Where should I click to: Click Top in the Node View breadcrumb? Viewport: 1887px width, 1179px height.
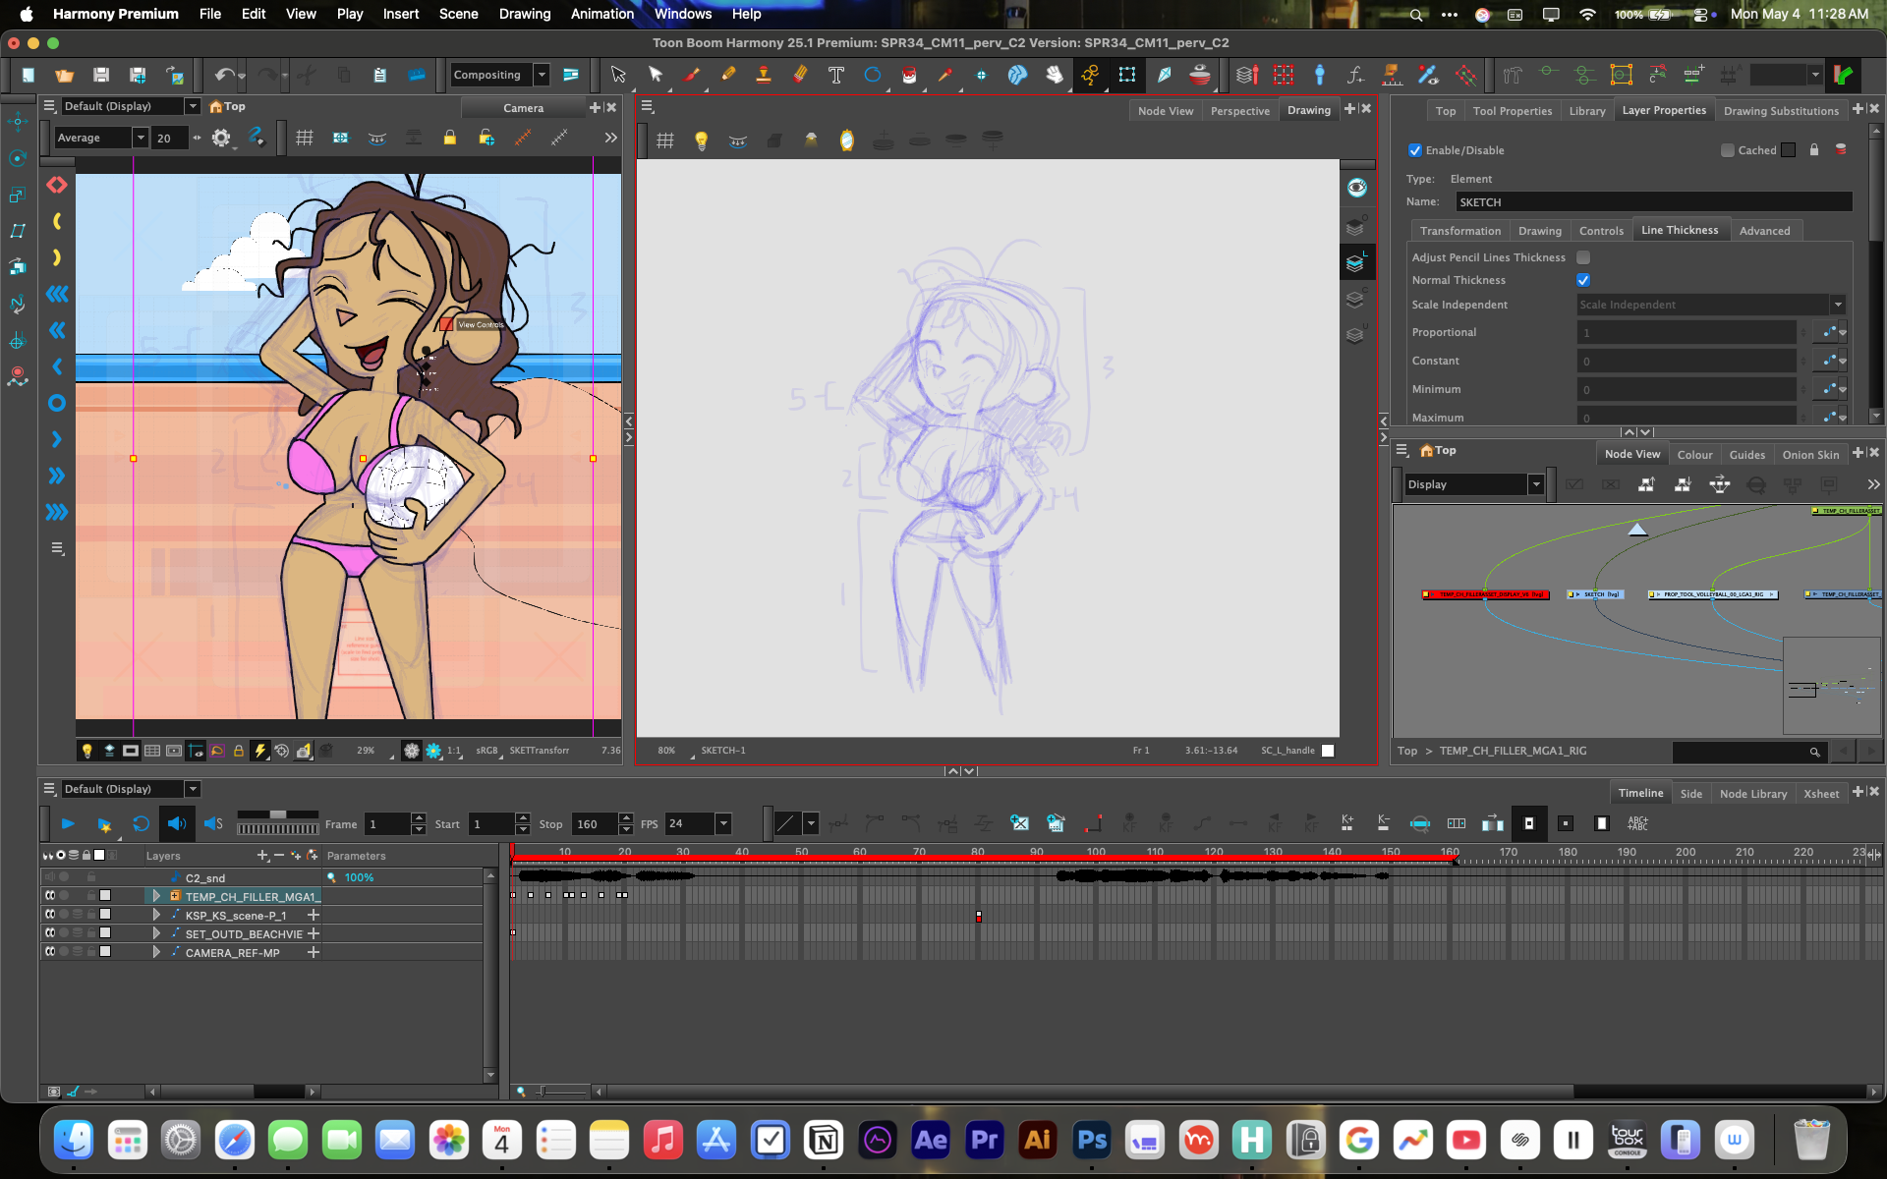[x=1407, y=752]
